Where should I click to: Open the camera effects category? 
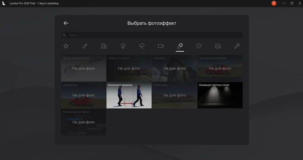[161, 46]
